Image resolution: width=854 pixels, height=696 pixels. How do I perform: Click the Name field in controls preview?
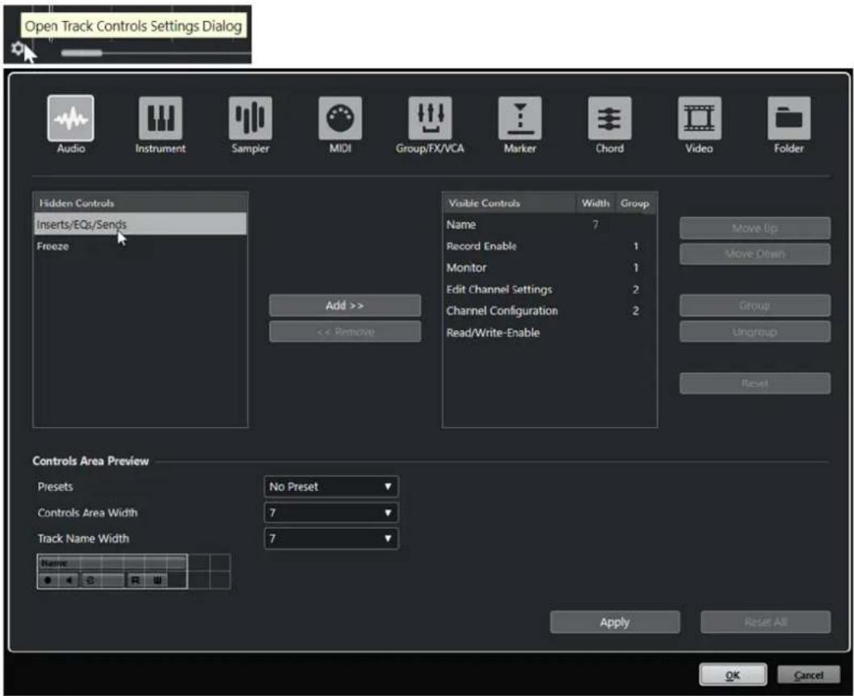(112, 564)
